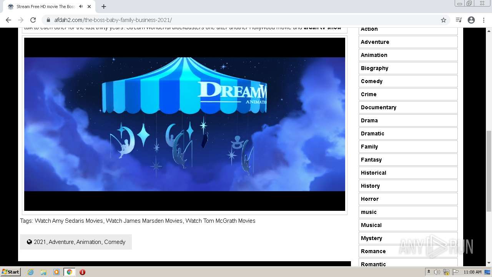Image resolution: width=492 pixels, height=277 pixels.
Task: Open the Musical category
Action: [x=408, y=225]
